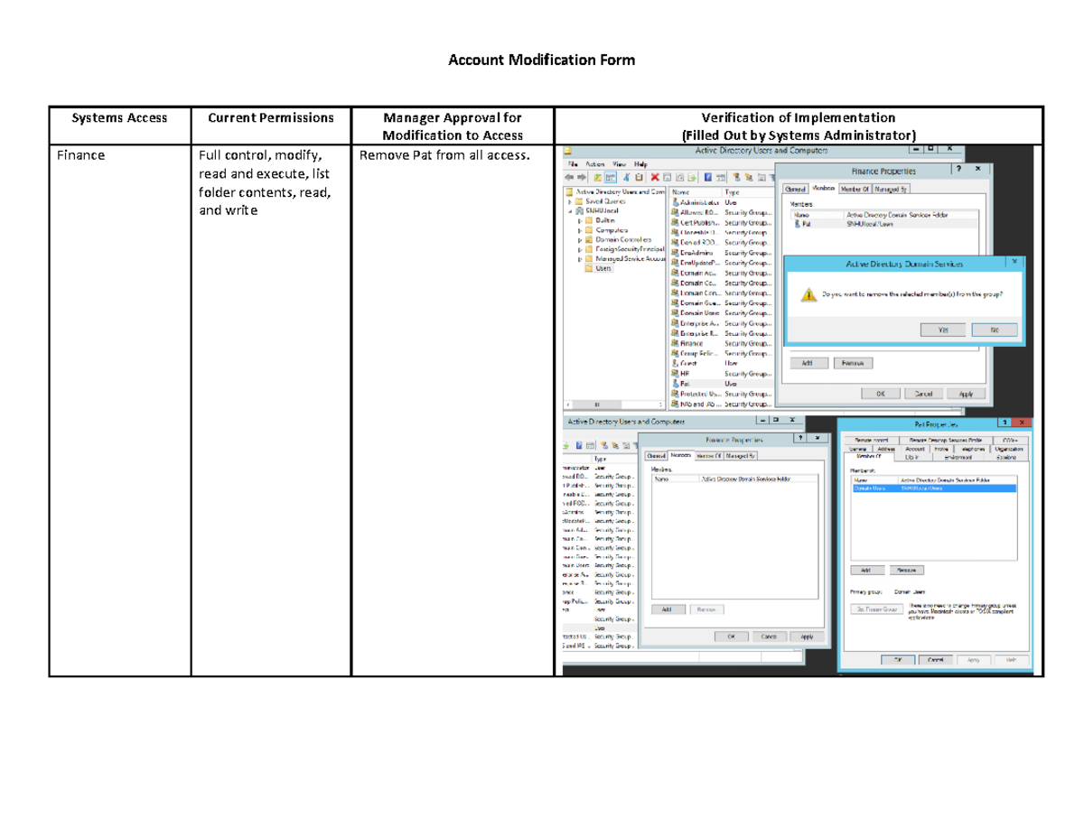Click the Back arrow in the ADUC toolbar
This screenshot has width=1084, height=837.
(x=570, y=179)
